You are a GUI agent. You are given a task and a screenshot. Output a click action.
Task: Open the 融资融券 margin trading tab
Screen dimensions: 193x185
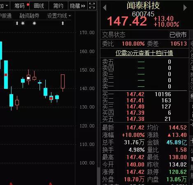point(29,16)
